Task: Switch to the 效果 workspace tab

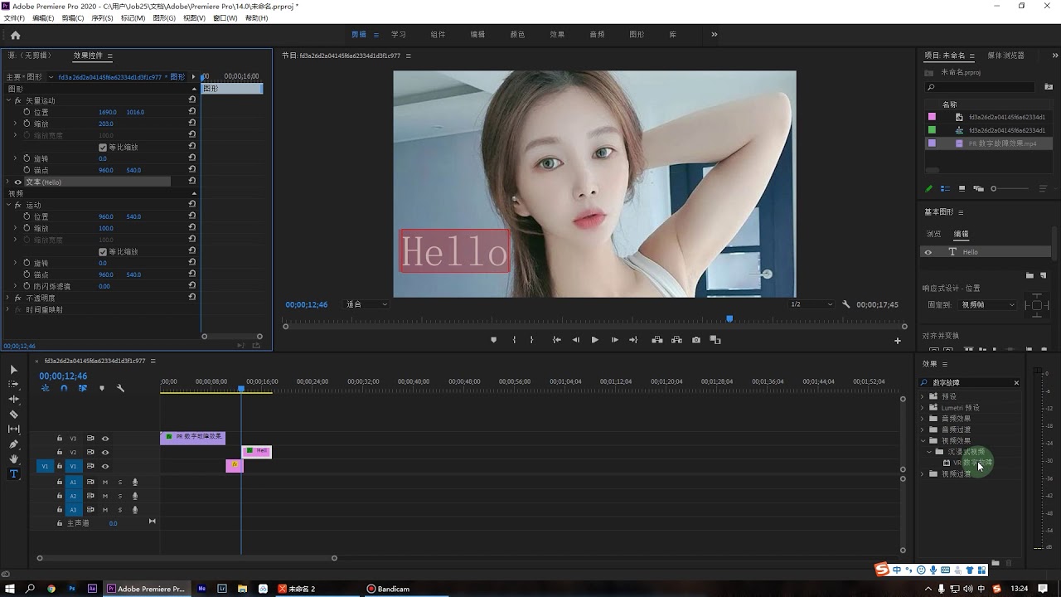Action: point(557,35)
